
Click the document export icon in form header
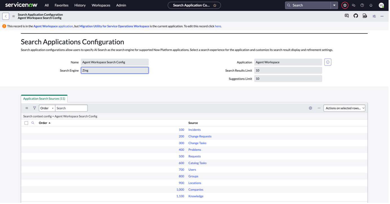[x=366, y=16]
